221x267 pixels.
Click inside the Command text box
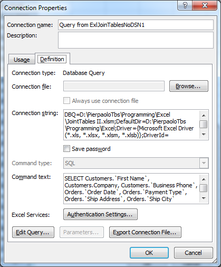132,188
